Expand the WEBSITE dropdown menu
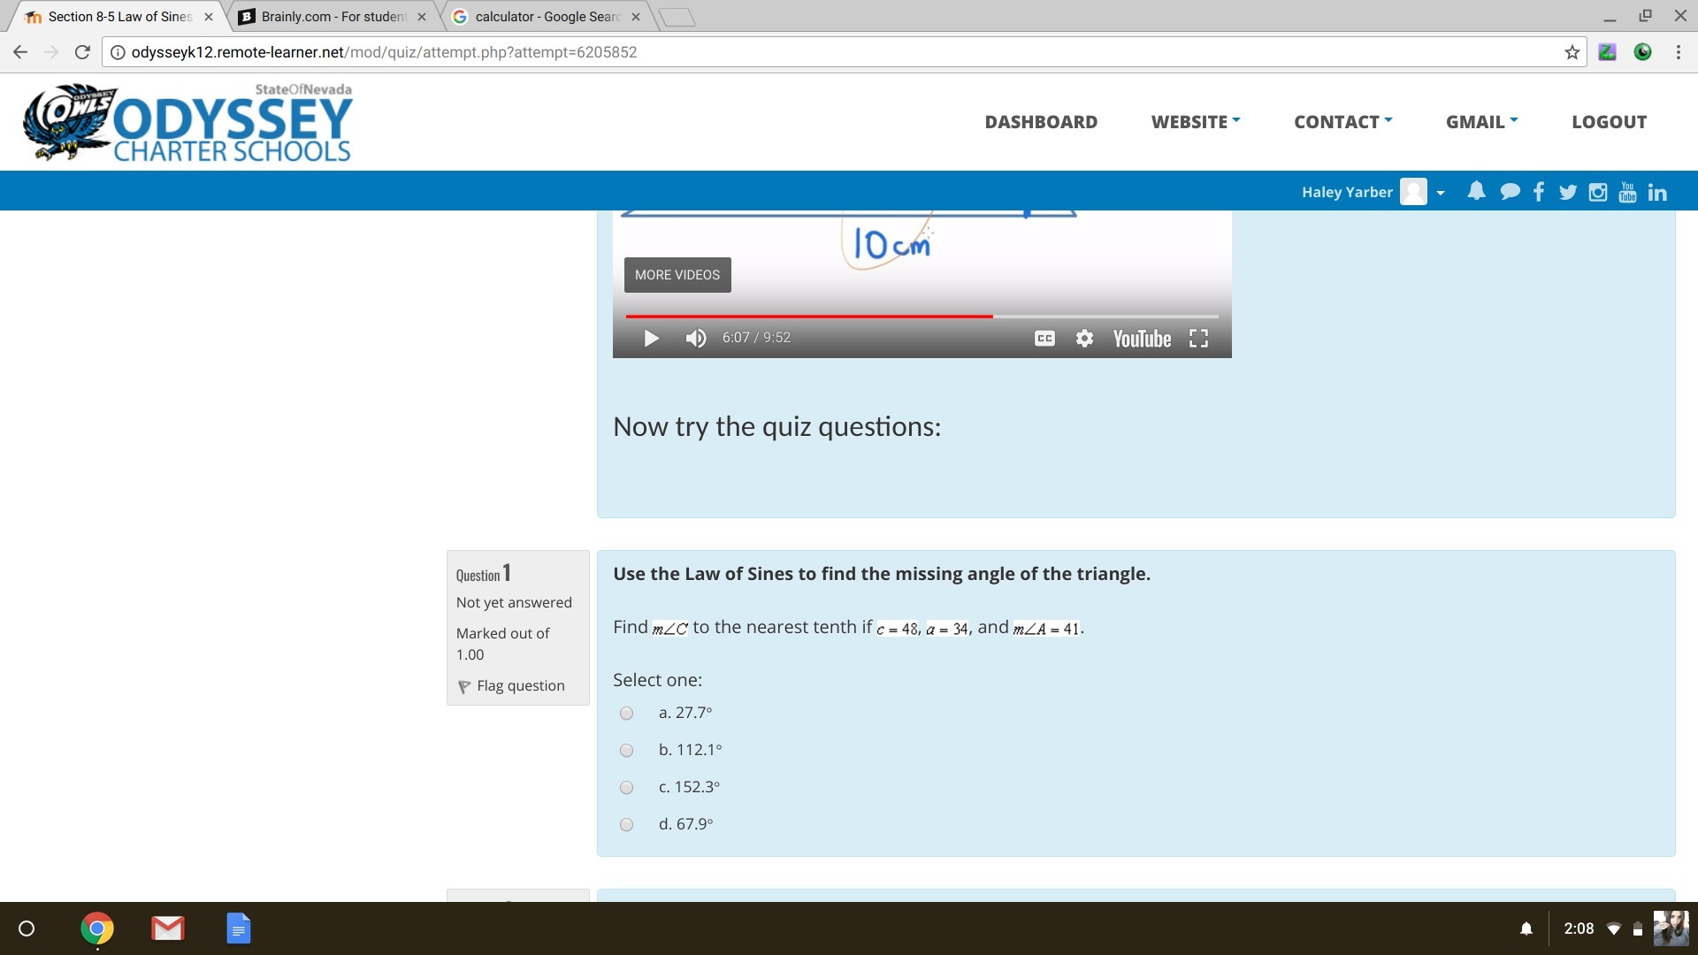This screenshot has width=1698, height=955. (x=1195, y=122)
